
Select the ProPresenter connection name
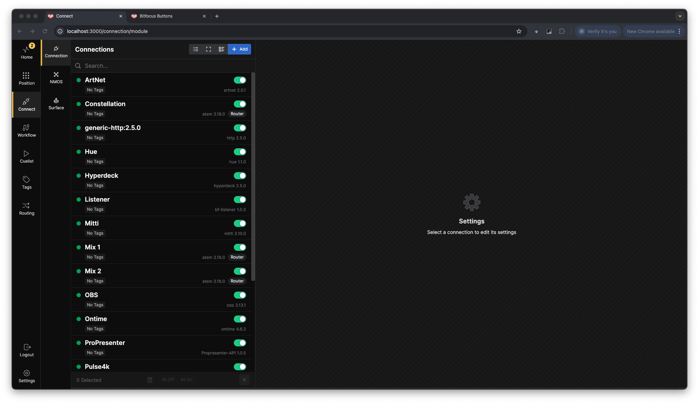click(x=105, y=343)
